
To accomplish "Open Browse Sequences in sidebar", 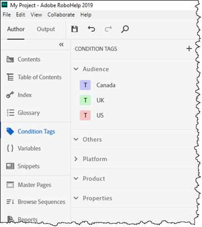I will 36,202.
